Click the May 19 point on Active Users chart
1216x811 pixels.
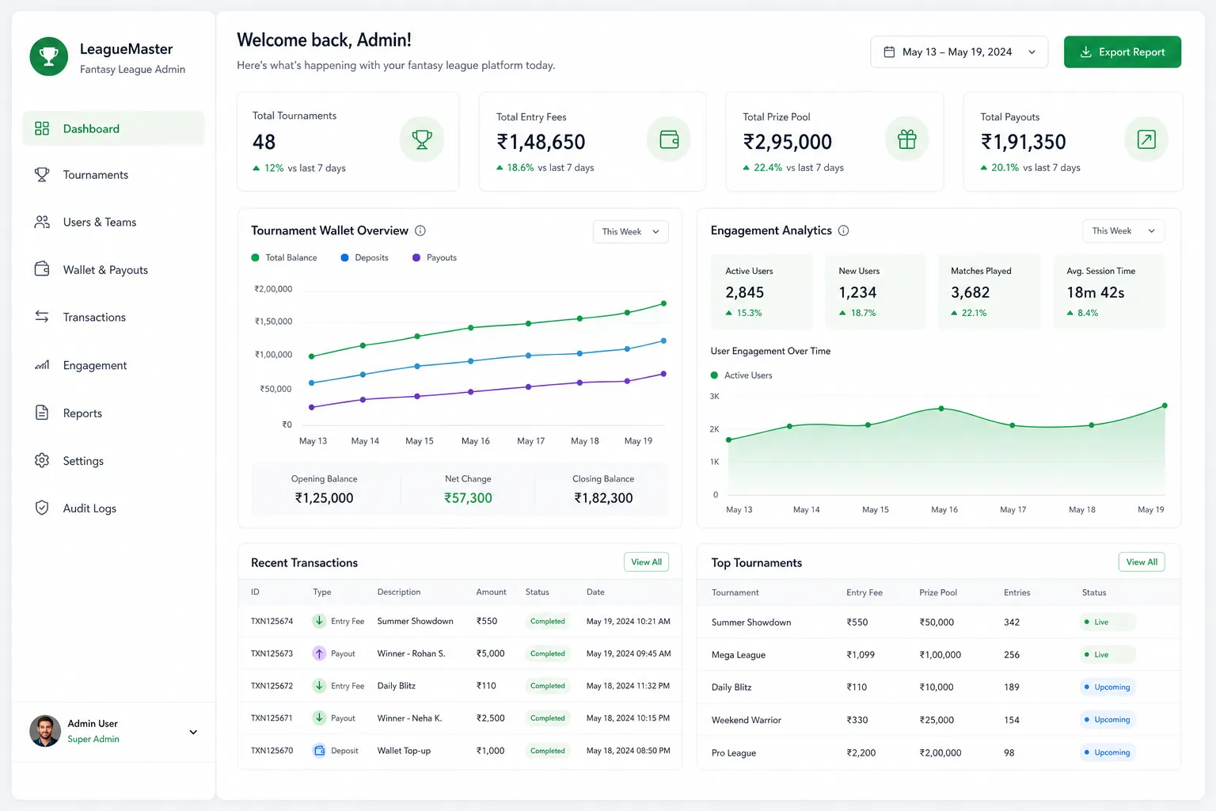pos(1165,405)
